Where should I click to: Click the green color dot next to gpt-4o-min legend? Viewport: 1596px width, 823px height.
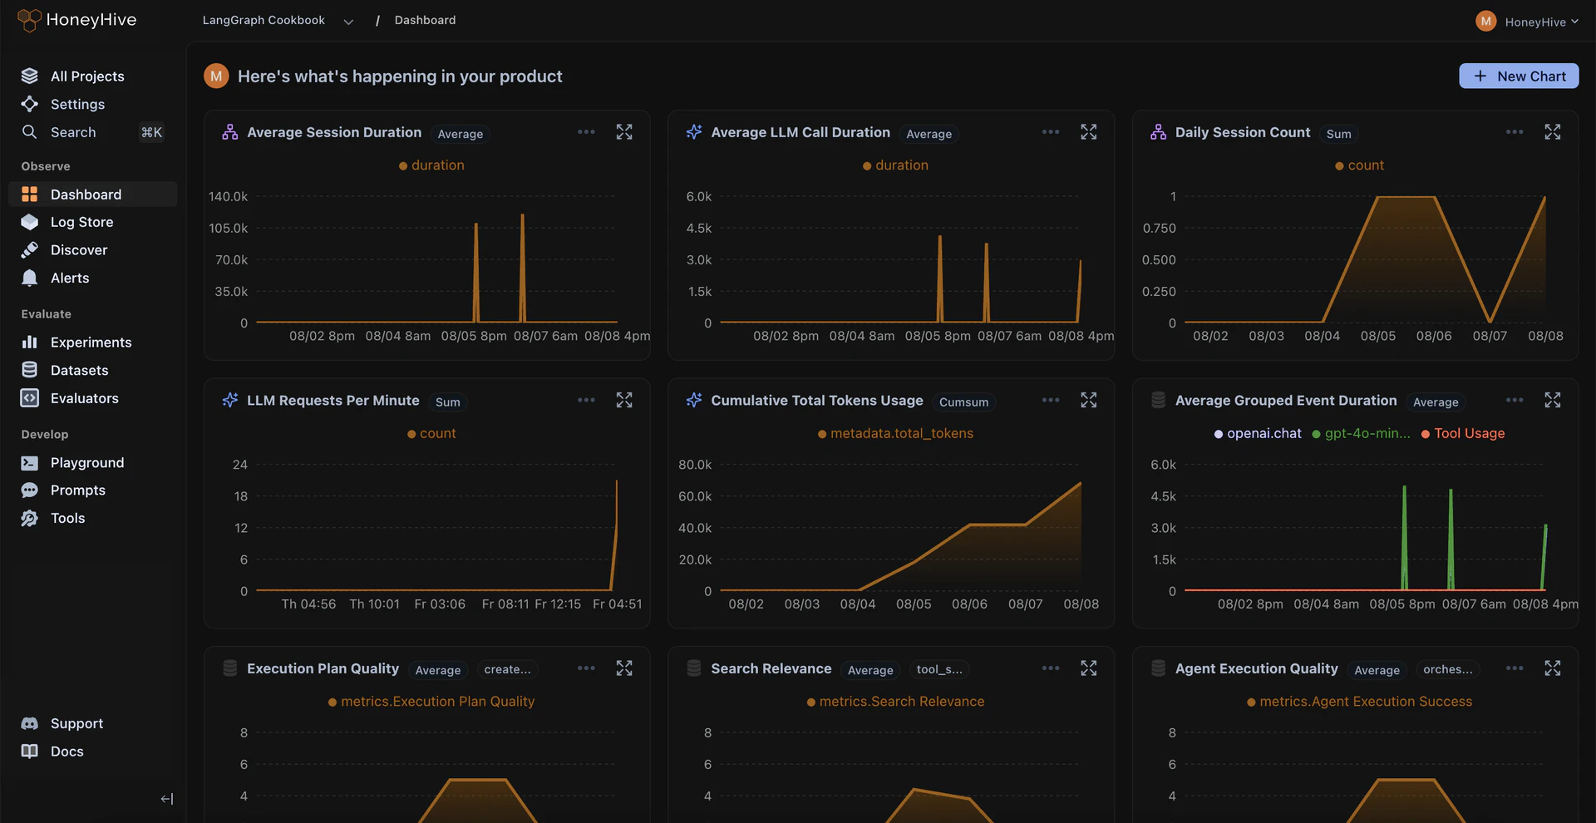1316,433
